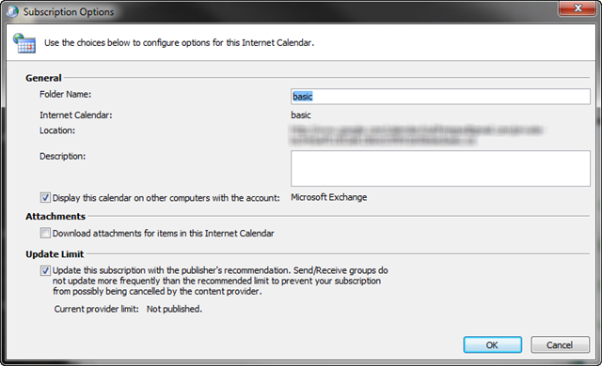Enable Download attachments for items checkbox
The image size is (602, 366).
click(45, 233)
